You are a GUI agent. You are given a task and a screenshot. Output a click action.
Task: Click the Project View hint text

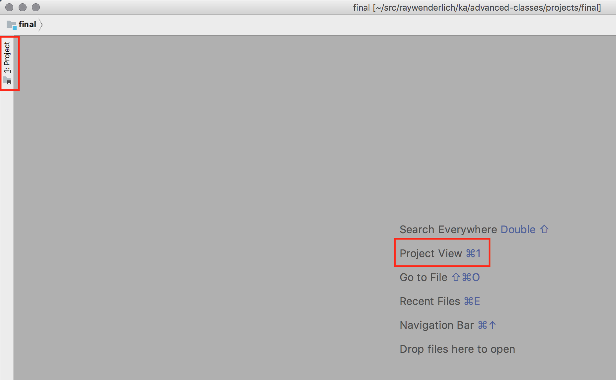tap(430, 253)
